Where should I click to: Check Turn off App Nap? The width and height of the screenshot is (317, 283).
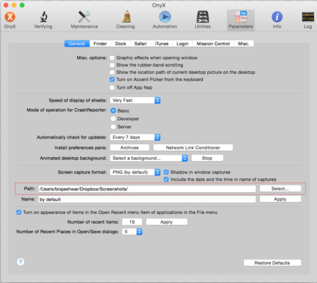[112, 88]
